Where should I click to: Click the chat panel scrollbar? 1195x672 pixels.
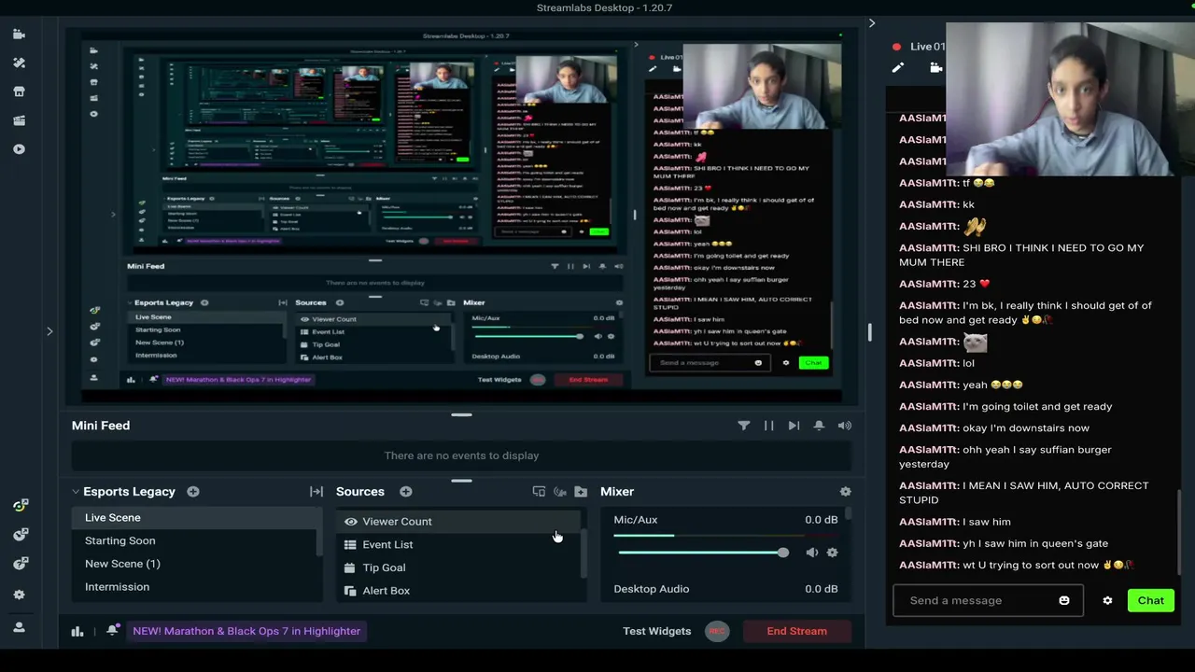click(x=1179, y=532)
